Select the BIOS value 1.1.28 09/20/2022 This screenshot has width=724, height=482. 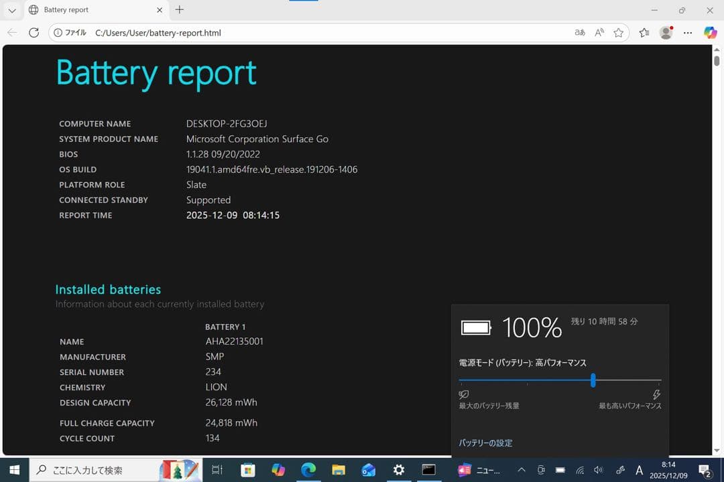(223, 154)
